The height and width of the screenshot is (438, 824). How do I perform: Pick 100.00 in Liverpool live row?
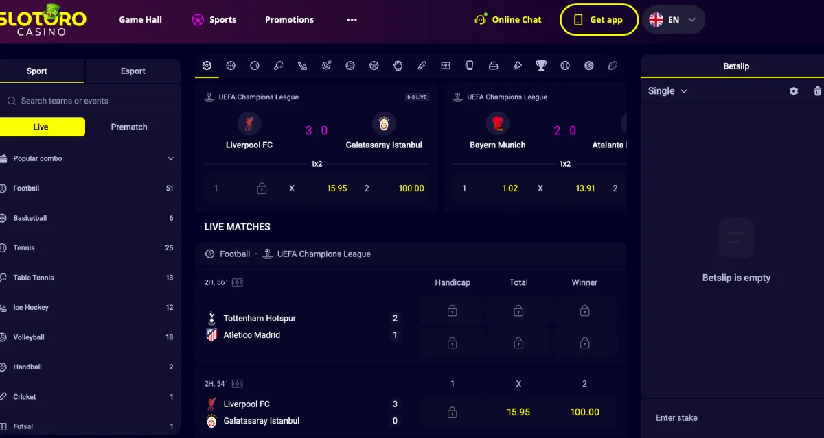click(x=585, y=412)
